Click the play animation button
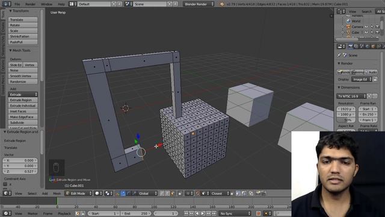This screenshot has height=217, width=385. pyautogui.click(x=203, y=213)
